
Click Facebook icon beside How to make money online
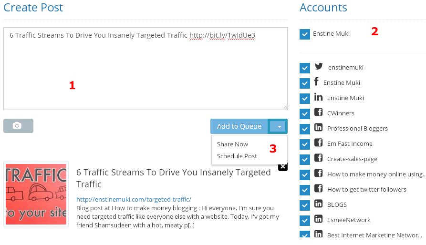[318, 173]
